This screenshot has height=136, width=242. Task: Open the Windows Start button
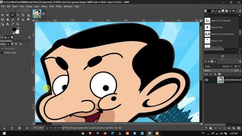point(4,133)
